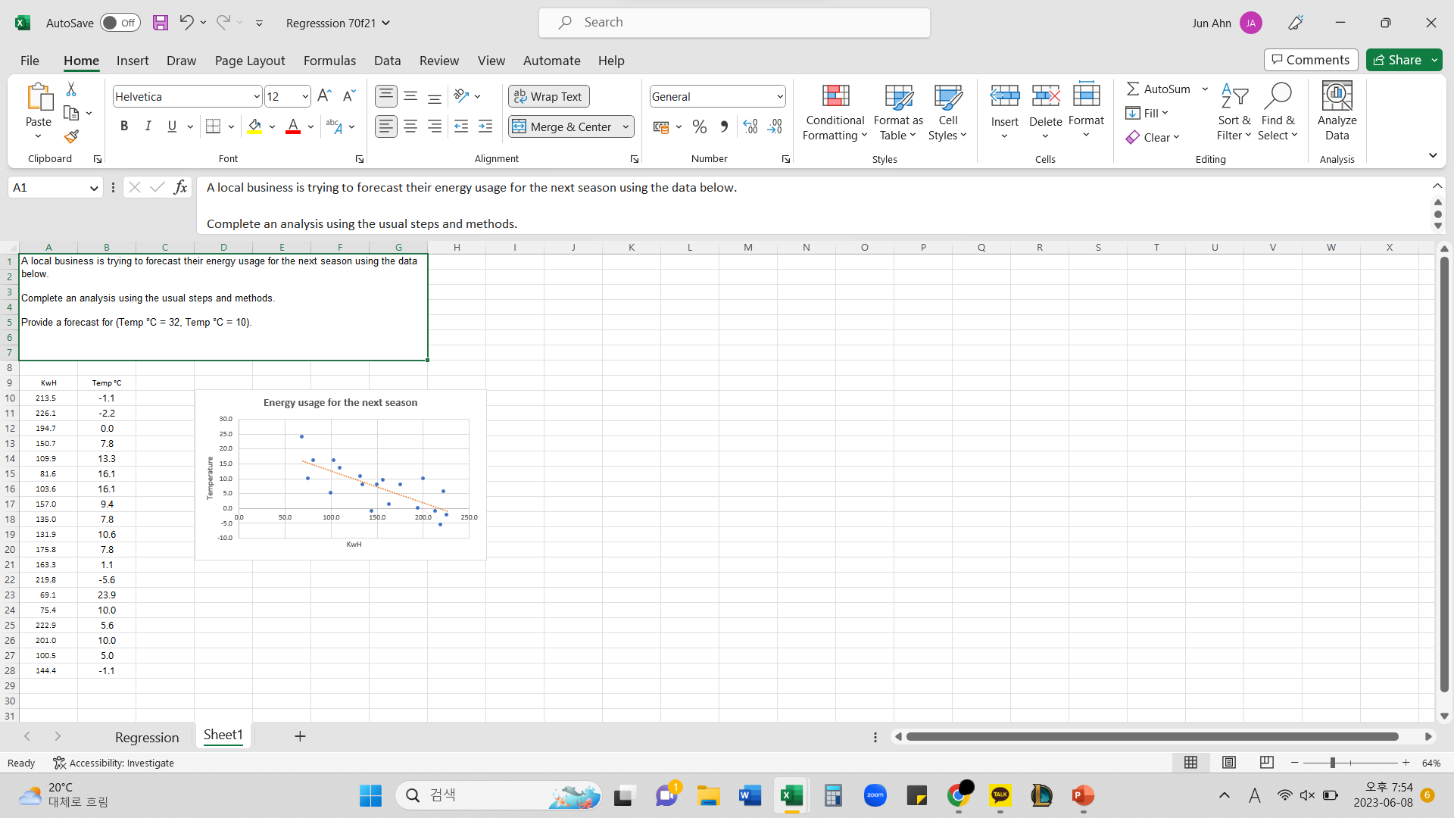The width and height of the screenshot is (1454, 818).
Task: Toggle the AutoSave switch
Action: click(120, 23)
